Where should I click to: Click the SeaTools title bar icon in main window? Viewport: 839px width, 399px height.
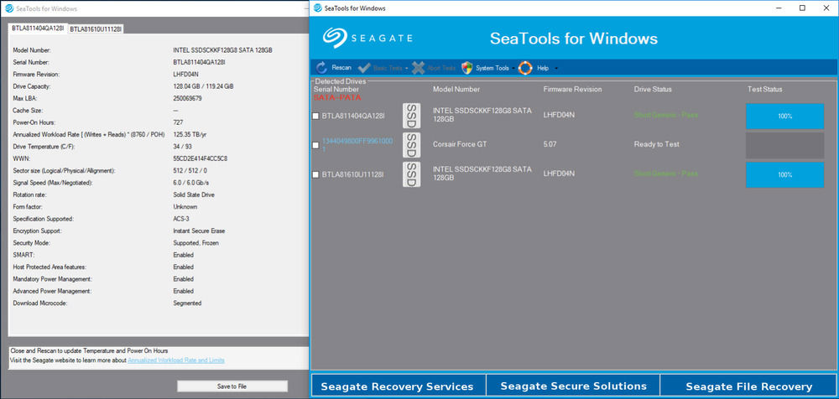(x=318, y=8)
